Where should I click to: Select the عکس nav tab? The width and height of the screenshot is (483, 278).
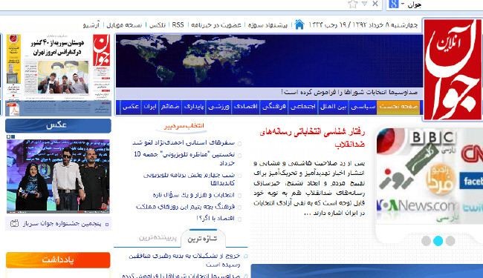[131, 107]
